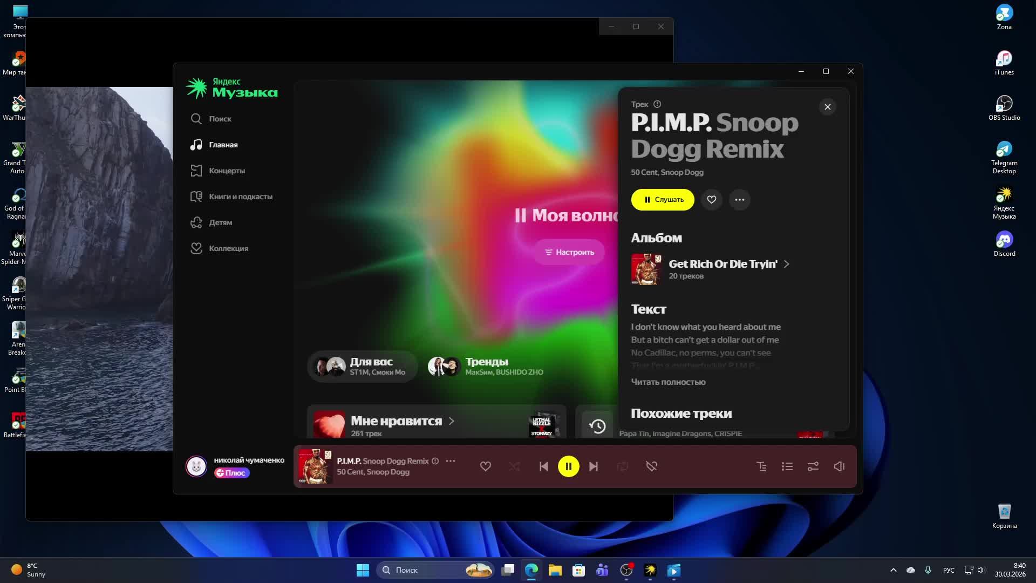Open the playback queue list icon

(787, 466)
